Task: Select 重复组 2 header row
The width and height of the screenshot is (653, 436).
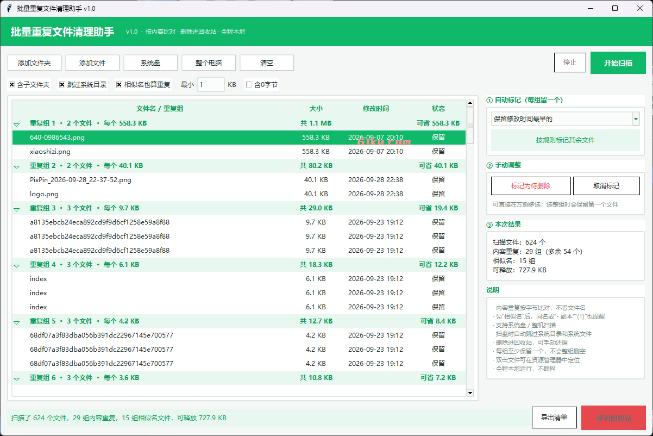Action: (239, 166)
